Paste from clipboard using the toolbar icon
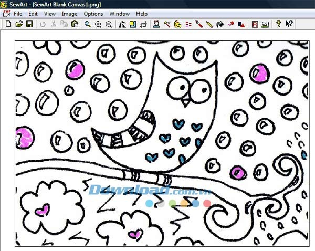Image resolution: width=315 pixels, height=251 pixels. pos(75,24)
